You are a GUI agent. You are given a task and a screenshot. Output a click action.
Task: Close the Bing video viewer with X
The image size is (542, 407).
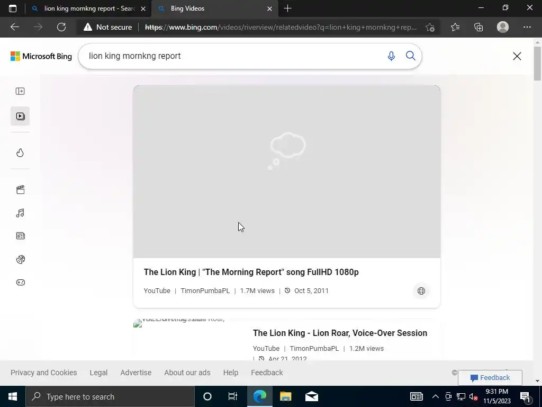(517, 56)
